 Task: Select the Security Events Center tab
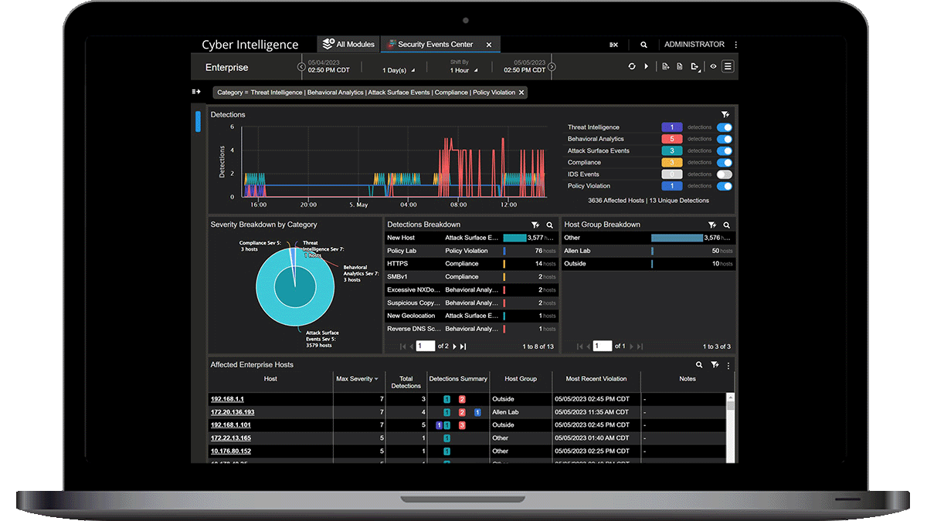[x=435, y=45]
